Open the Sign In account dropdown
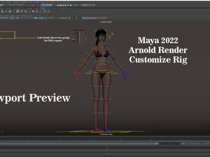 point(88,5)
